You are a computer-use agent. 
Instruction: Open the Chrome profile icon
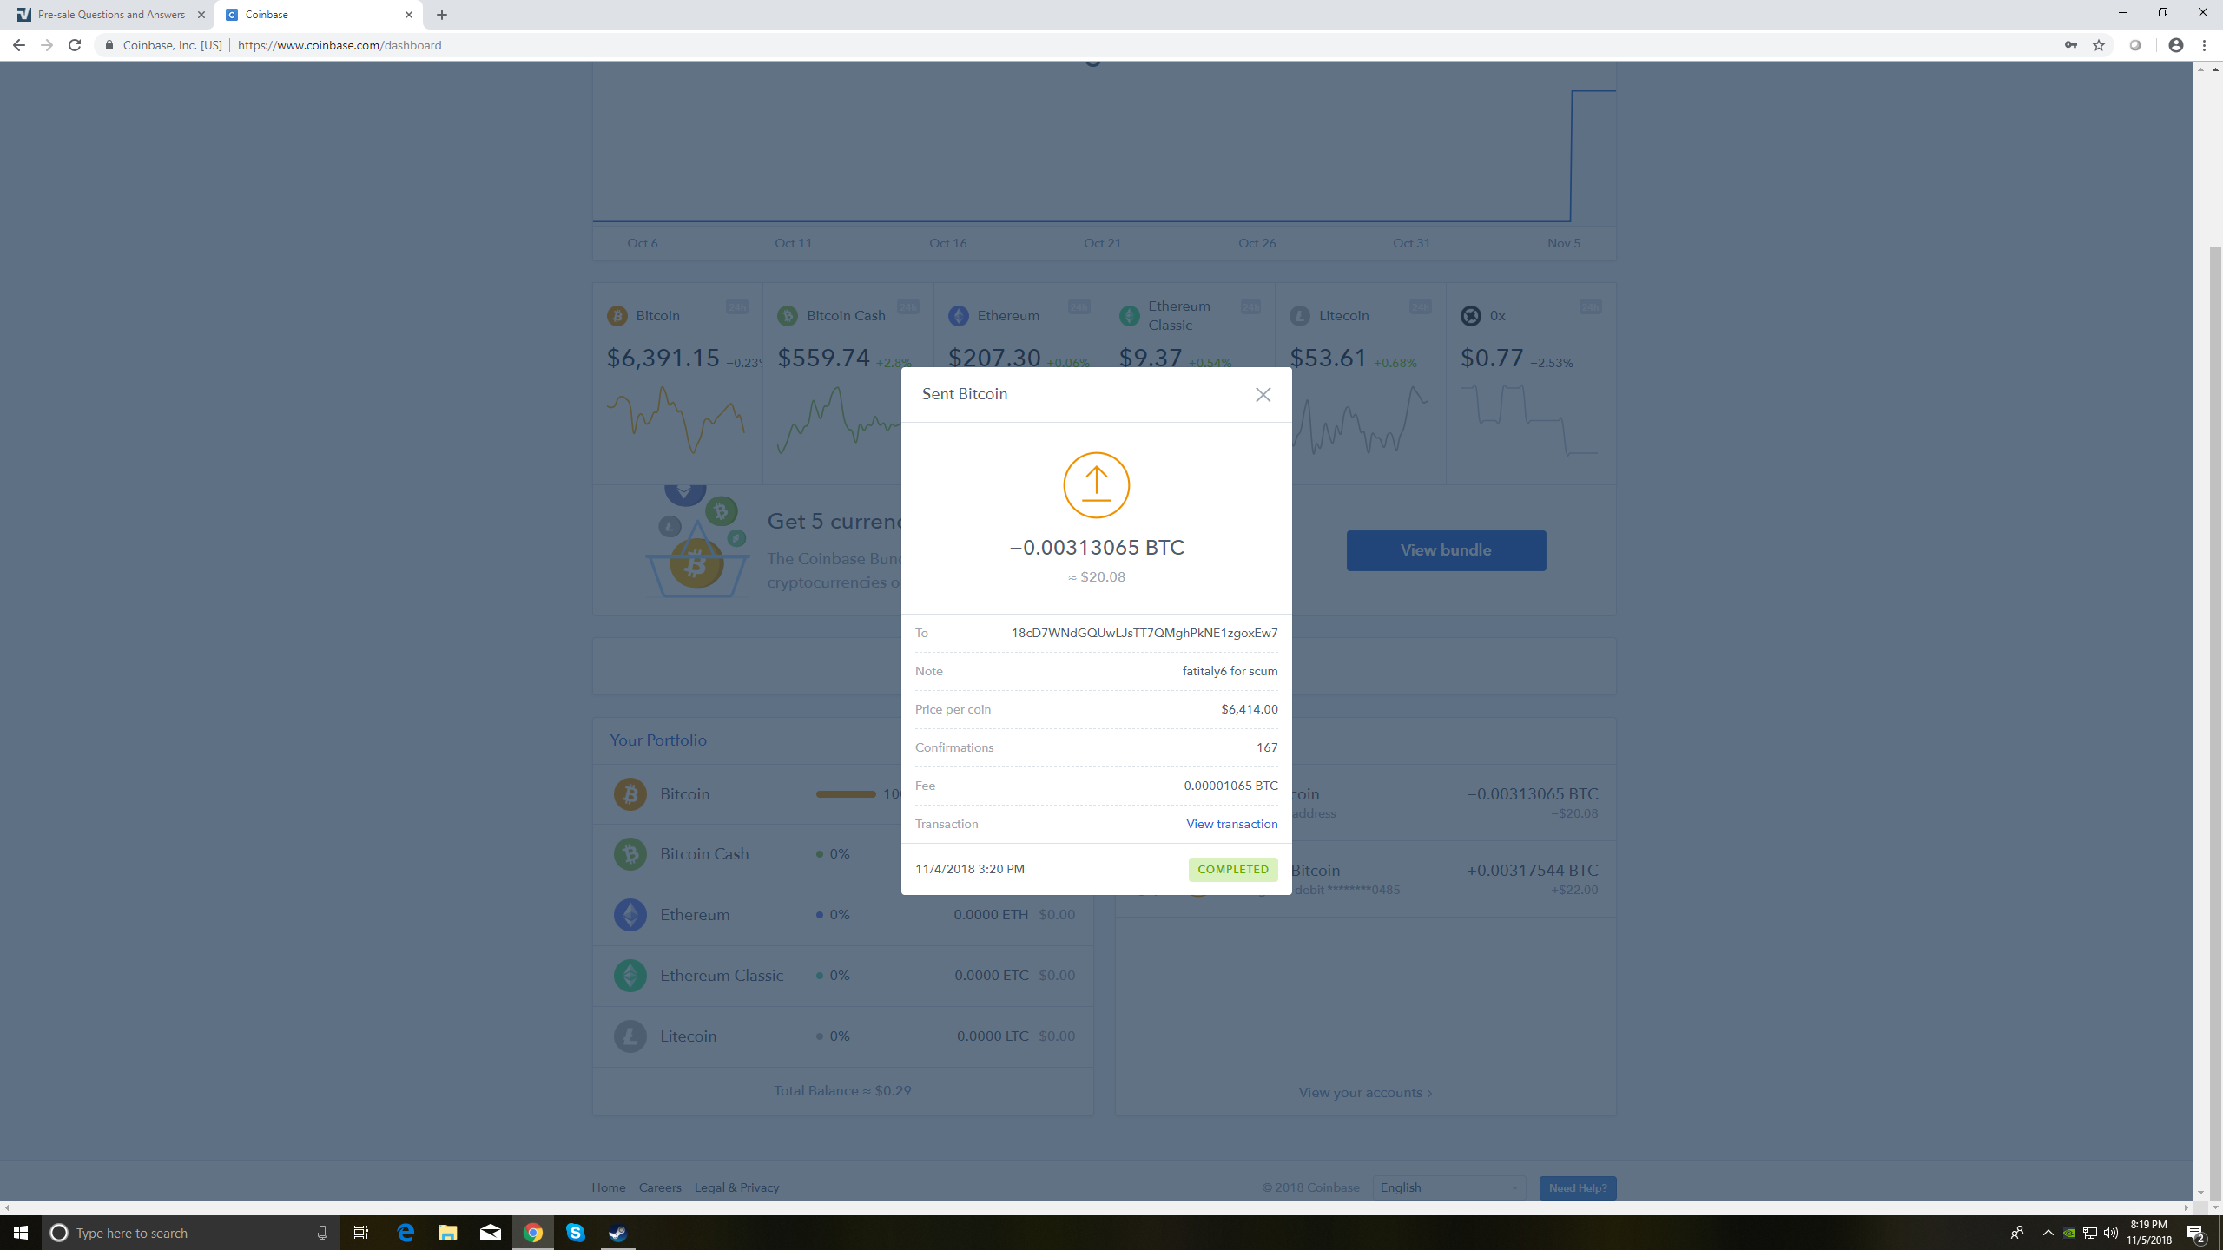[2175, 45]
